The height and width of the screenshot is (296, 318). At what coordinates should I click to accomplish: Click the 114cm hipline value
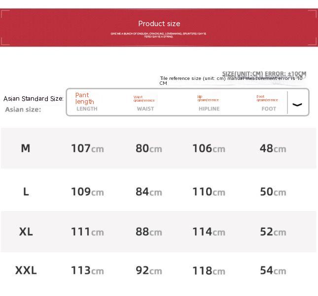[209, 231]
